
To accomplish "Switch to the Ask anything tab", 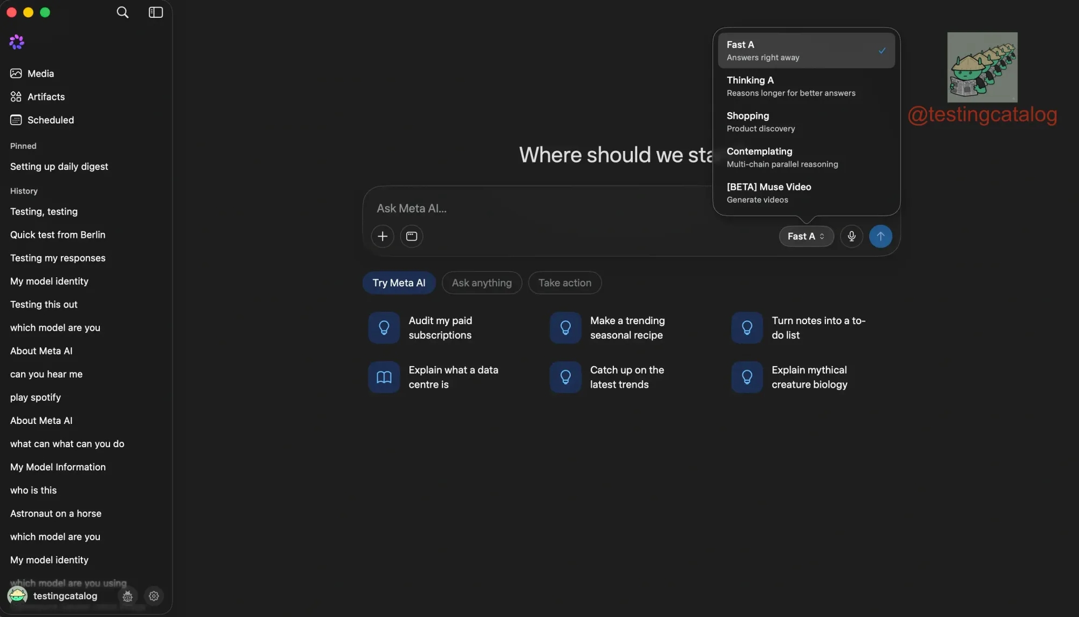I will pyautogui.click(x=482, y=283).
